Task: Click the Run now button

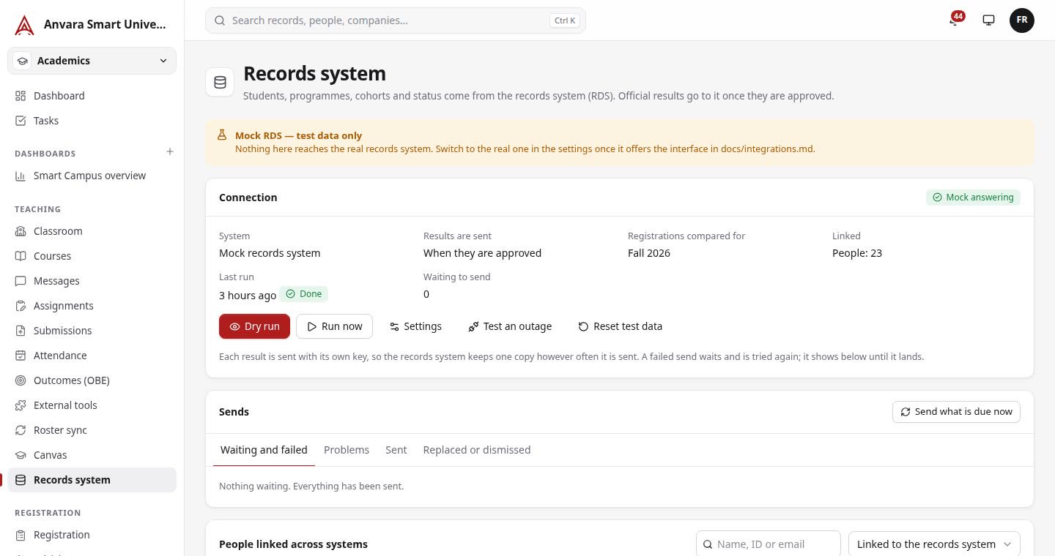Action: click(334, 326)
